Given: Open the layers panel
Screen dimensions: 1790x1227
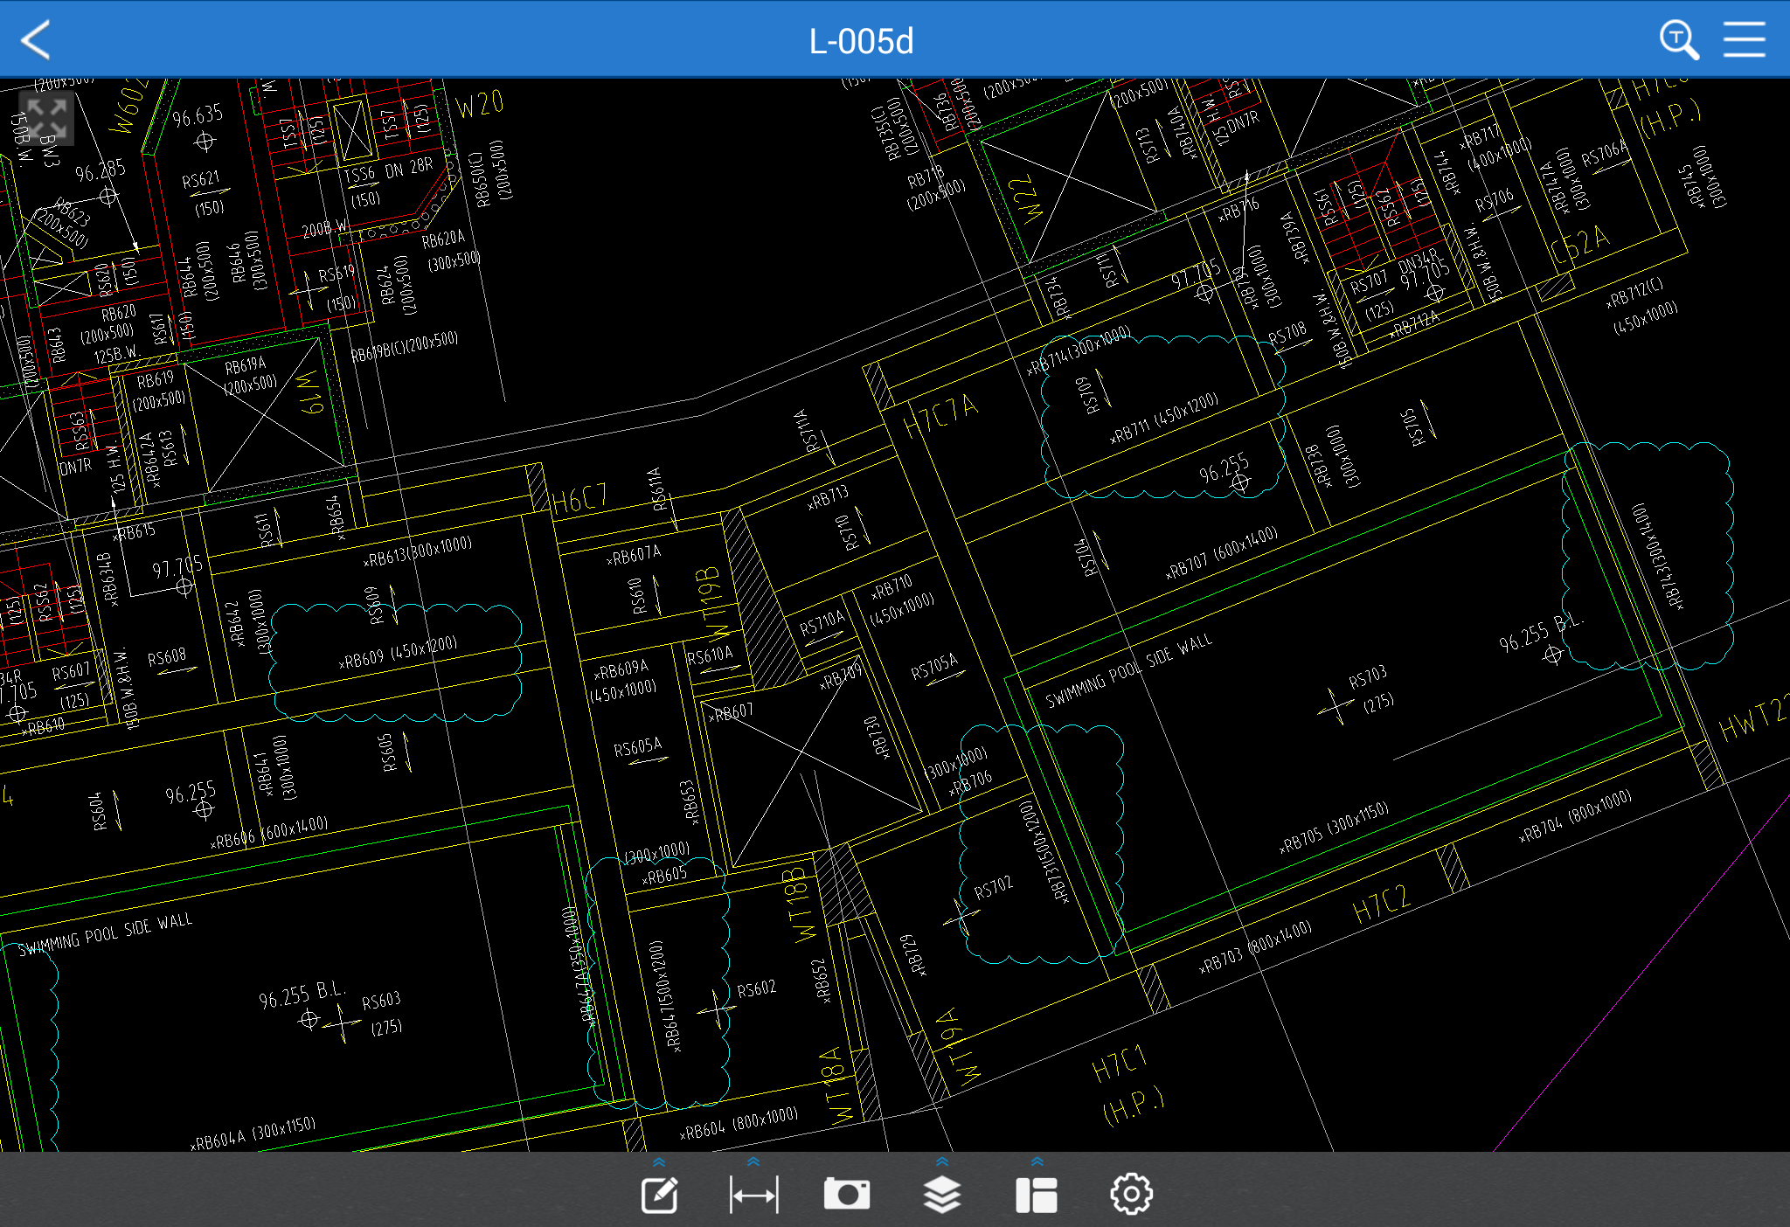Looking at the screenshot, I should click(941, 1195).
